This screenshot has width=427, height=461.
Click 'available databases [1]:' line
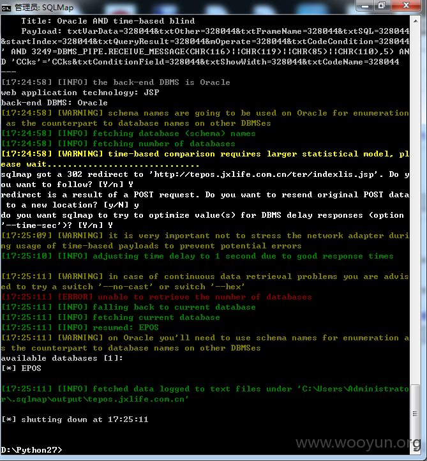pyautogui.click(x=62, y=358)
